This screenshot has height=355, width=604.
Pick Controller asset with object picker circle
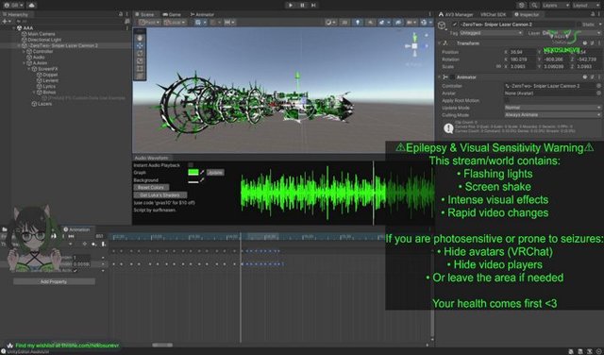click(x=598, y=86)
